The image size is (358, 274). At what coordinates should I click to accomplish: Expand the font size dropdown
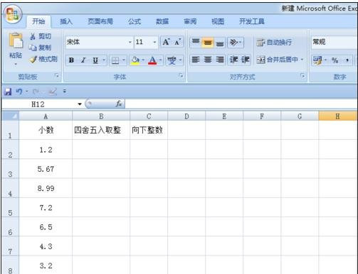[x=154, y=43]
